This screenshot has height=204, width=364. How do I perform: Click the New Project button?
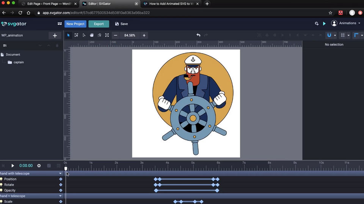[75, 24]
